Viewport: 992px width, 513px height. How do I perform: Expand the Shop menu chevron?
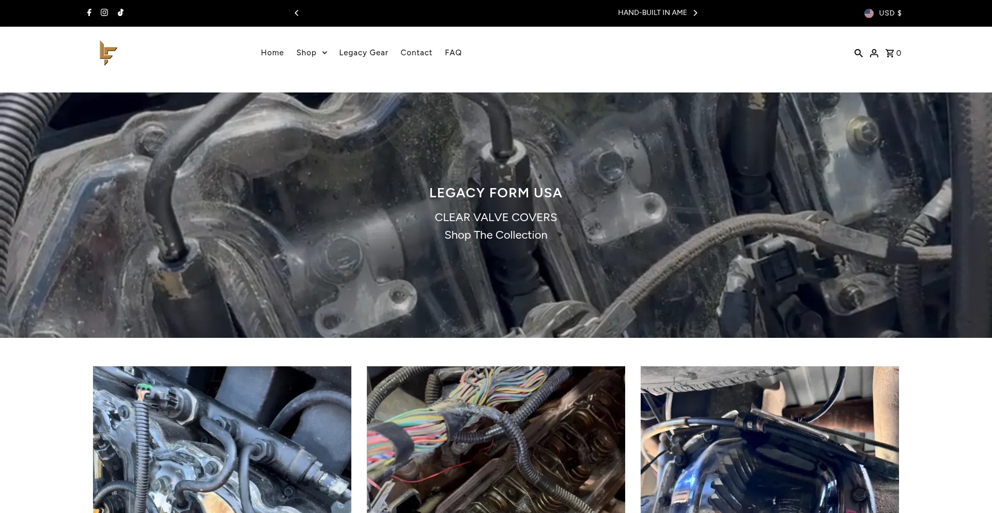click(x=324, y=53)
